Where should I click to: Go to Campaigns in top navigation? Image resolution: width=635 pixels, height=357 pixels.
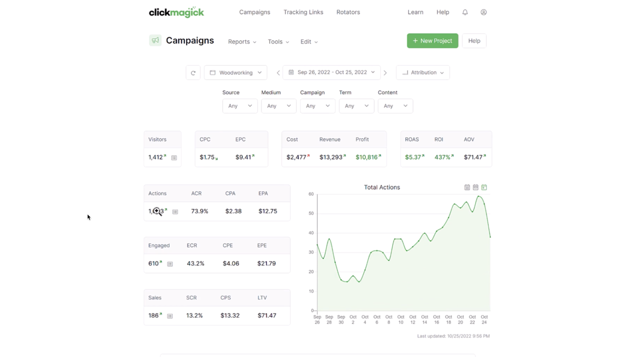[255, 12]
